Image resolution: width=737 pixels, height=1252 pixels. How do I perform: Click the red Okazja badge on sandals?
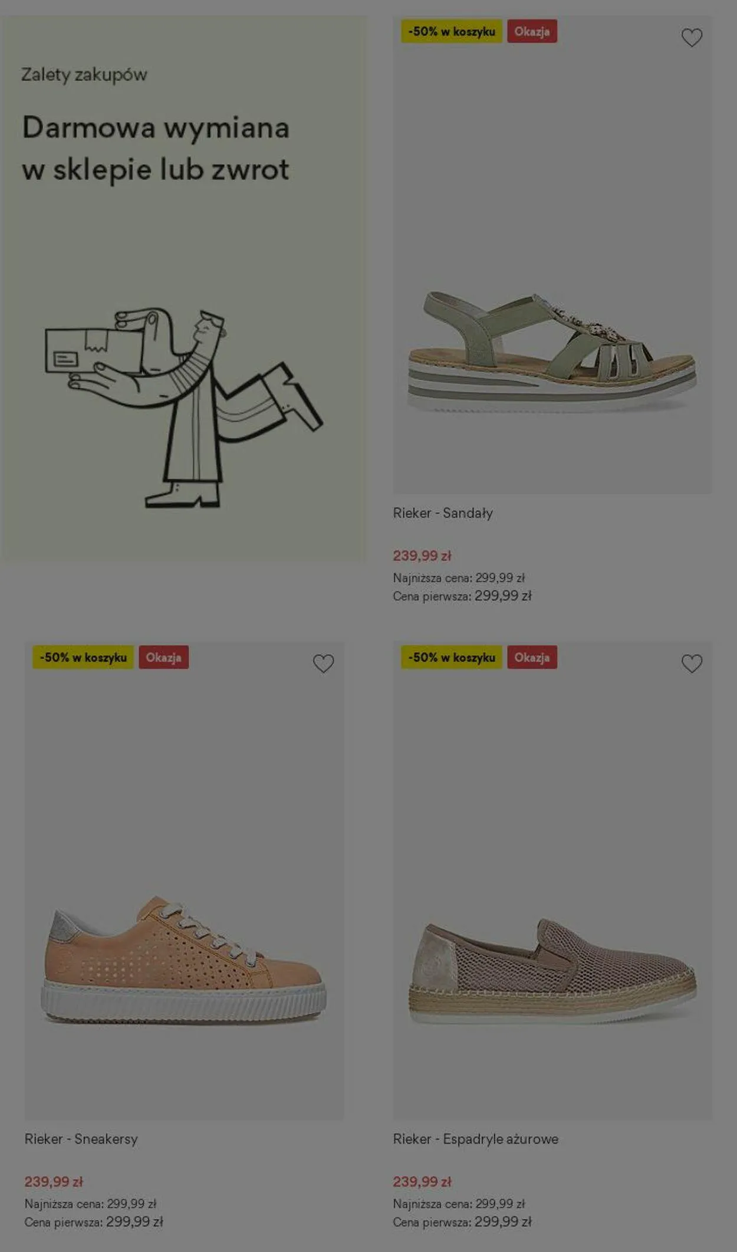tap(532, 31)
